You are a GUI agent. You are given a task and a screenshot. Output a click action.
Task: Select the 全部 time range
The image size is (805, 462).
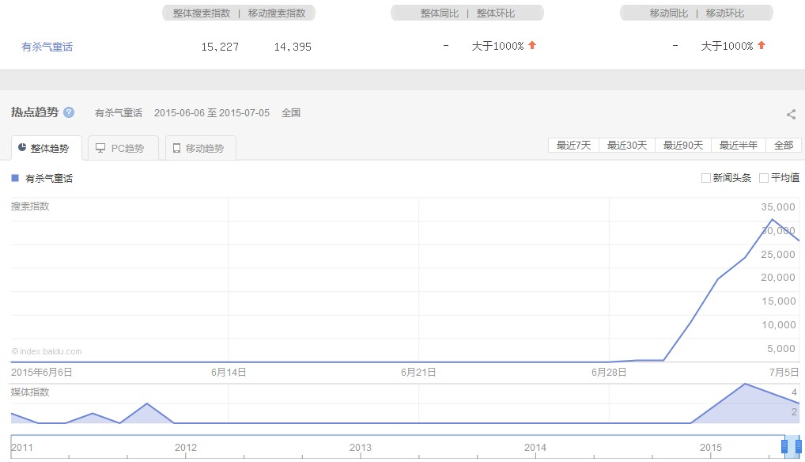[x=784, y=146]
